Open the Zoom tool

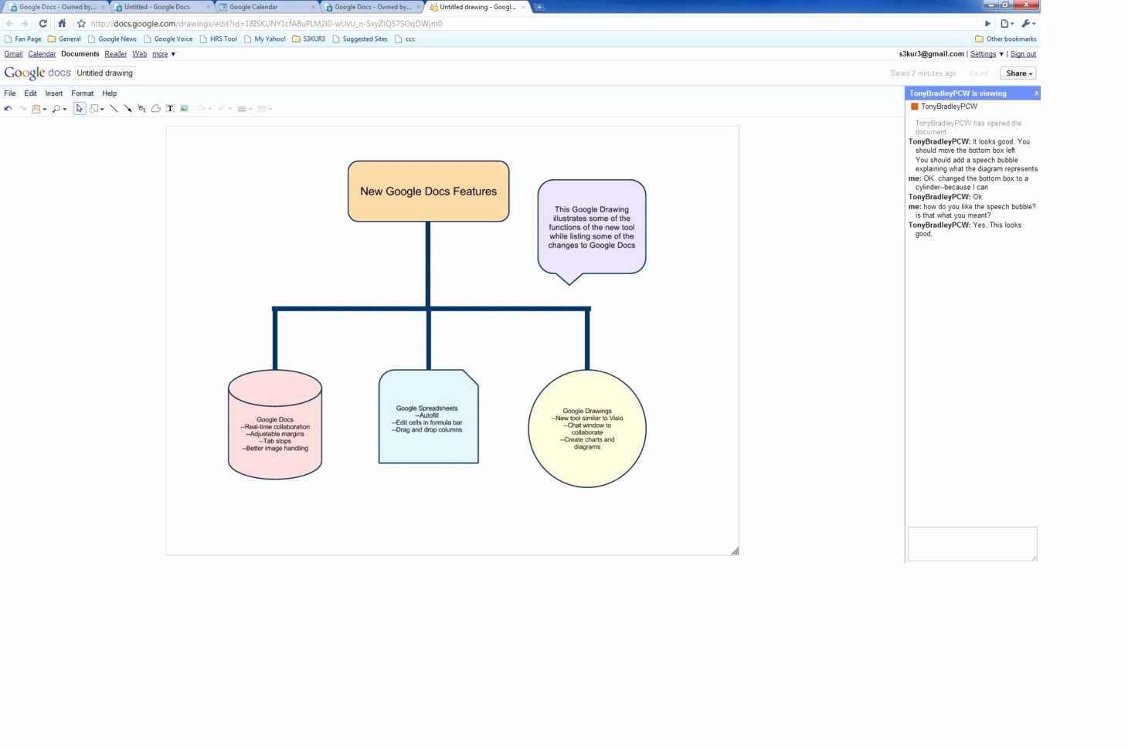coord(56,108)
